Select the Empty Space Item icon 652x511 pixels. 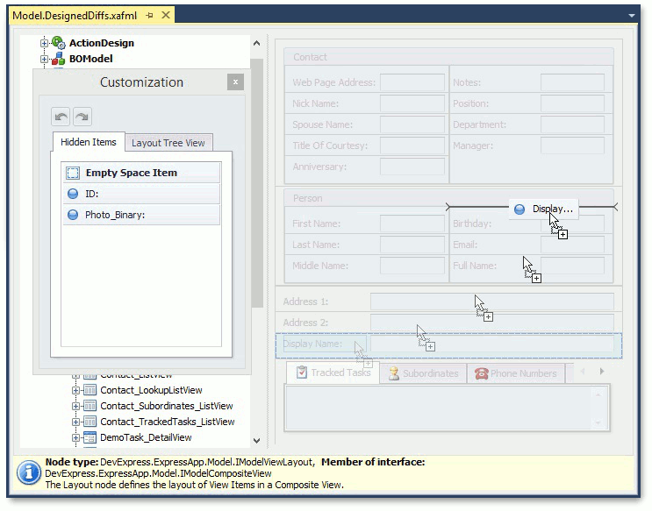pyautogui.click(x=73, y=173)
